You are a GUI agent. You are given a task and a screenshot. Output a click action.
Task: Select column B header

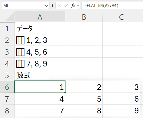point(84,17)
